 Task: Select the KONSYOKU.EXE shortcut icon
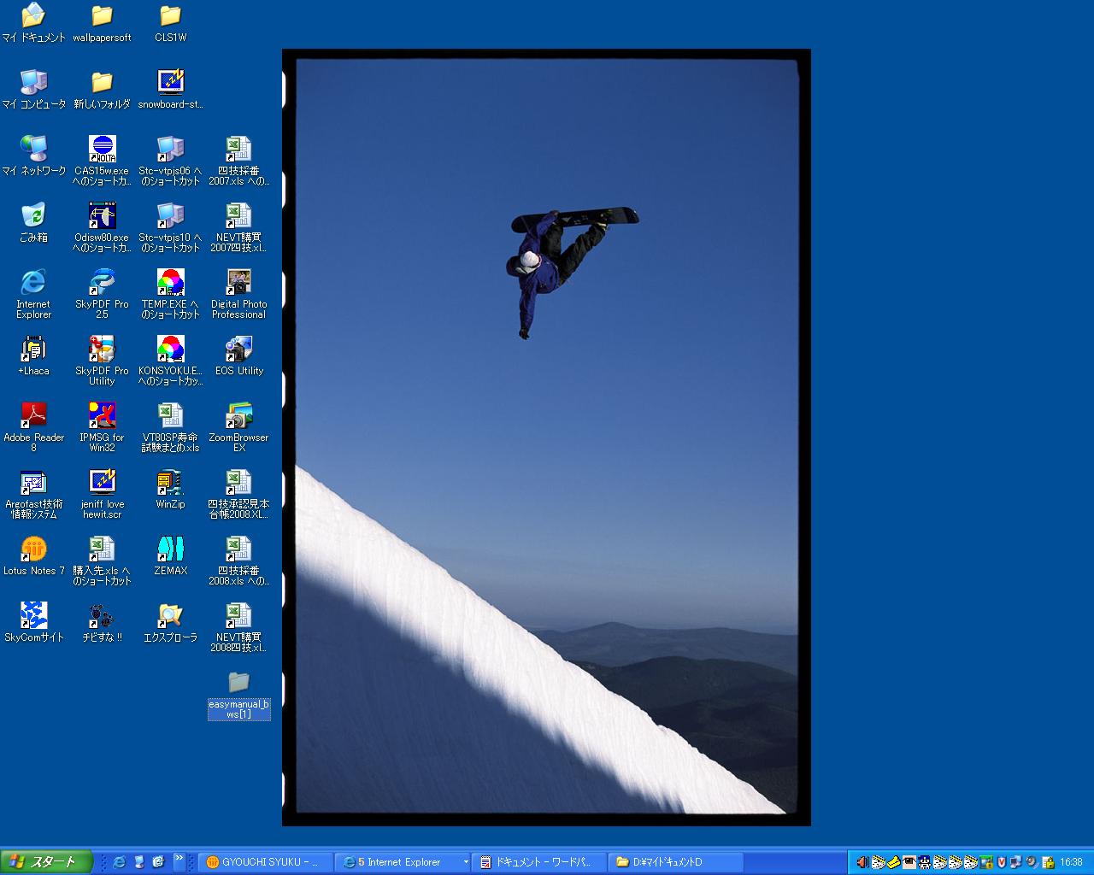[x=170, y=361]
